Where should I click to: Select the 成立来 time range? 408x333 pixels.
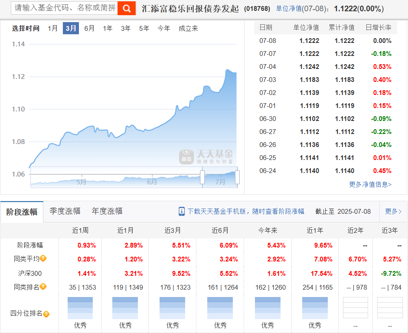(x=188, y=28)
